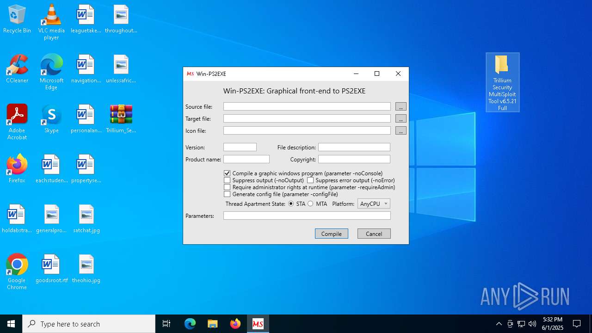This screenshot has width=592, height=333.
Task: Open network status in system tray
Action: point(521,324)
